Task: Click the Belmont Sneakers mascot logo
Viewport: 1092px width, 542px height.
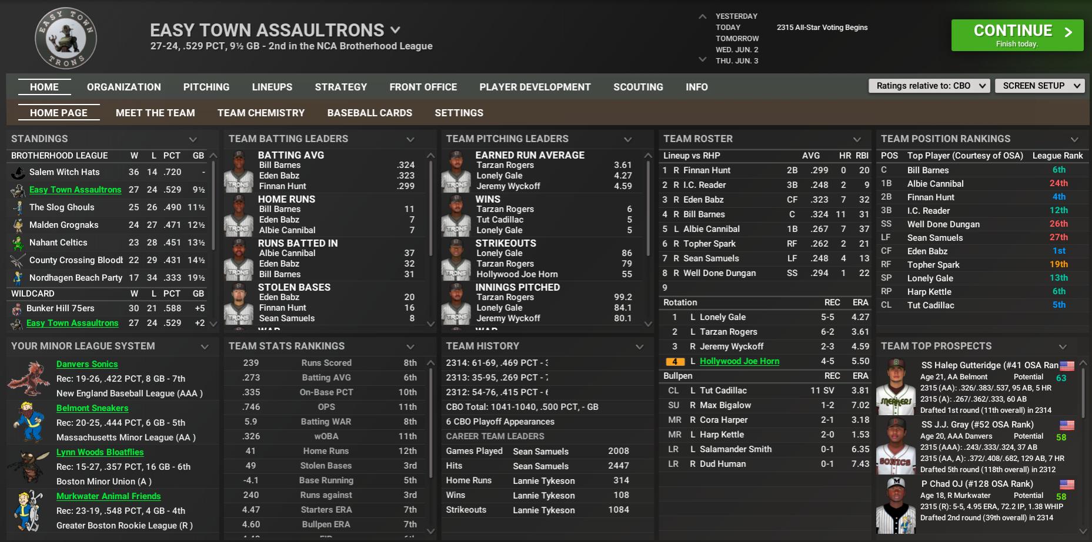Action: coord(29,422)
